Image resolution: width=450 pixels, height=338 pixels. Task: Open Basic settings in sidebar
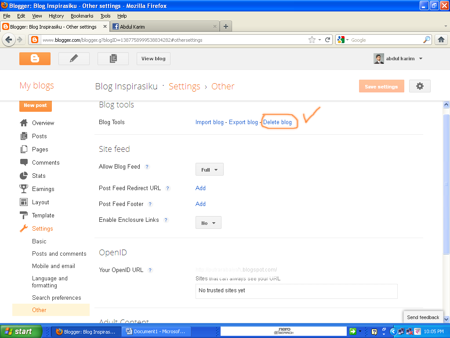tap(39, 242)
